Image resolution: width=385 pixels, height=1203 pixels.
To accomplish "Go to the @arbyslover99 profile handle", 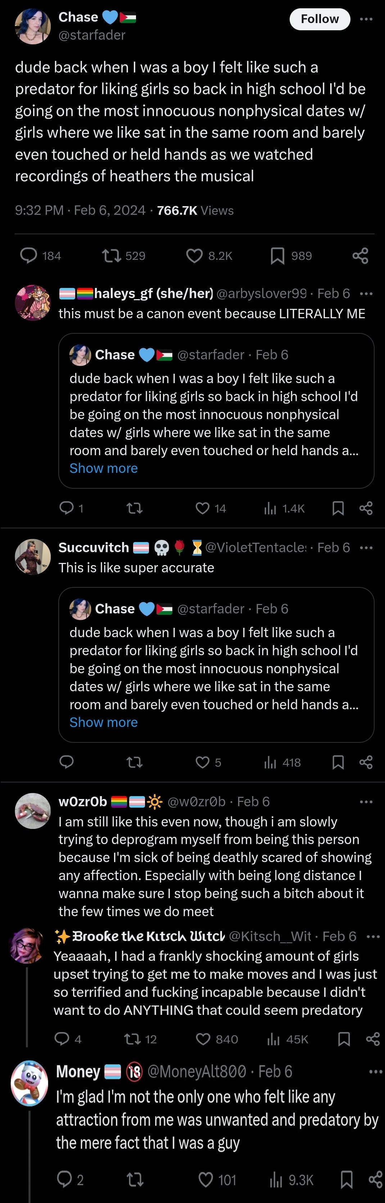I will pyautogui.click(x=262, y=293).
